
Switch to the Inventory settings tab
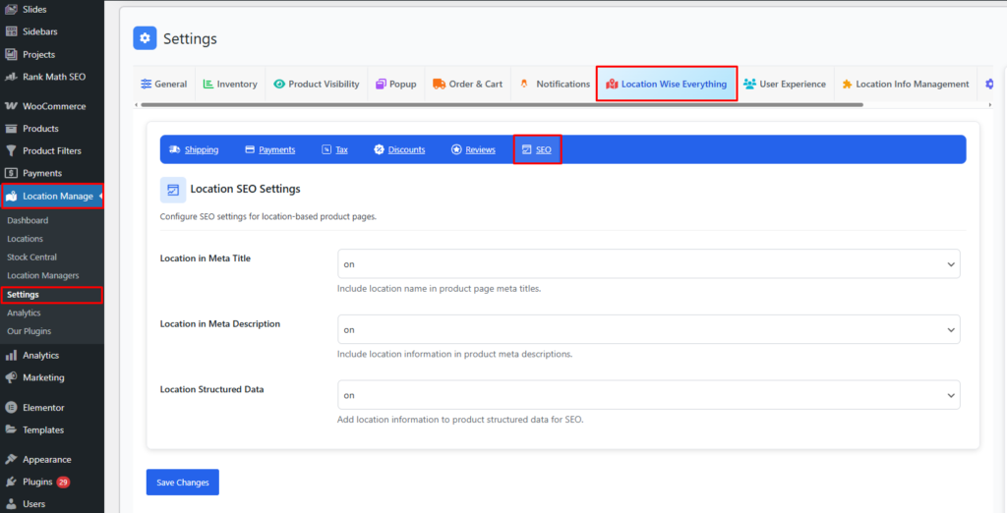pos(230,85)
